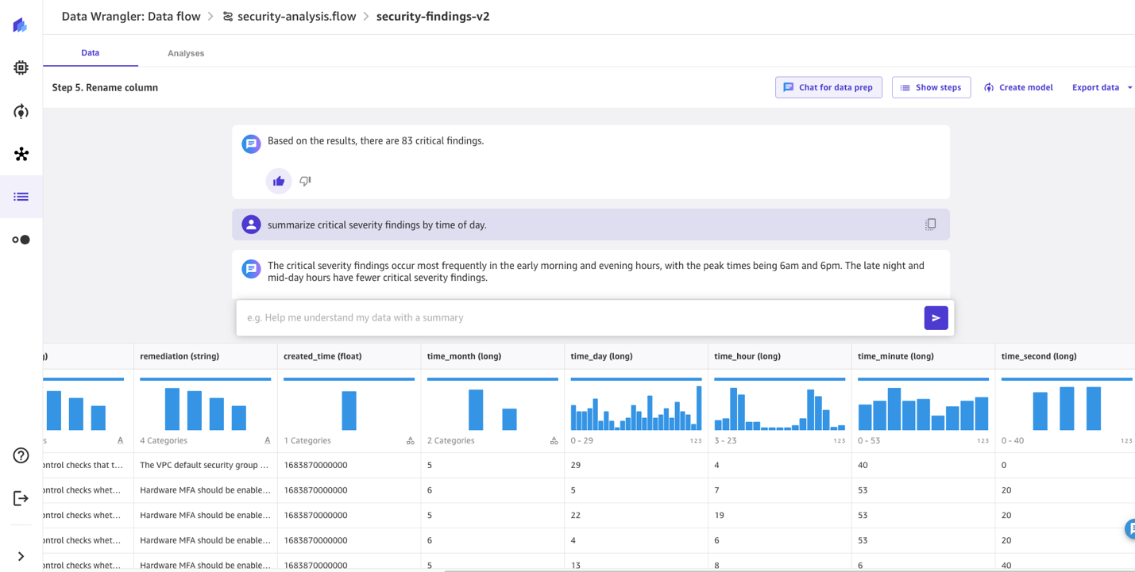This screenshot has width=1135, height=572.
Task: Click the category type icon under time_month
Action: [554, 440]
